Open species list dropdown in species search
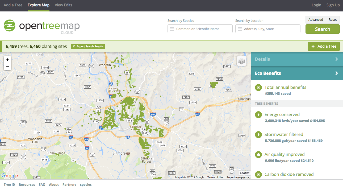The image size is (343, 190). coord(172,29)
